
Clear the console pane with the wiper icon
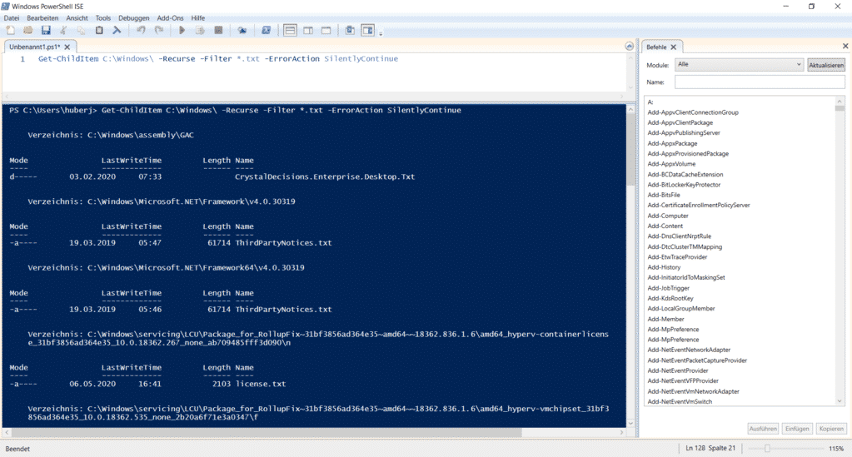pos(117,31)
